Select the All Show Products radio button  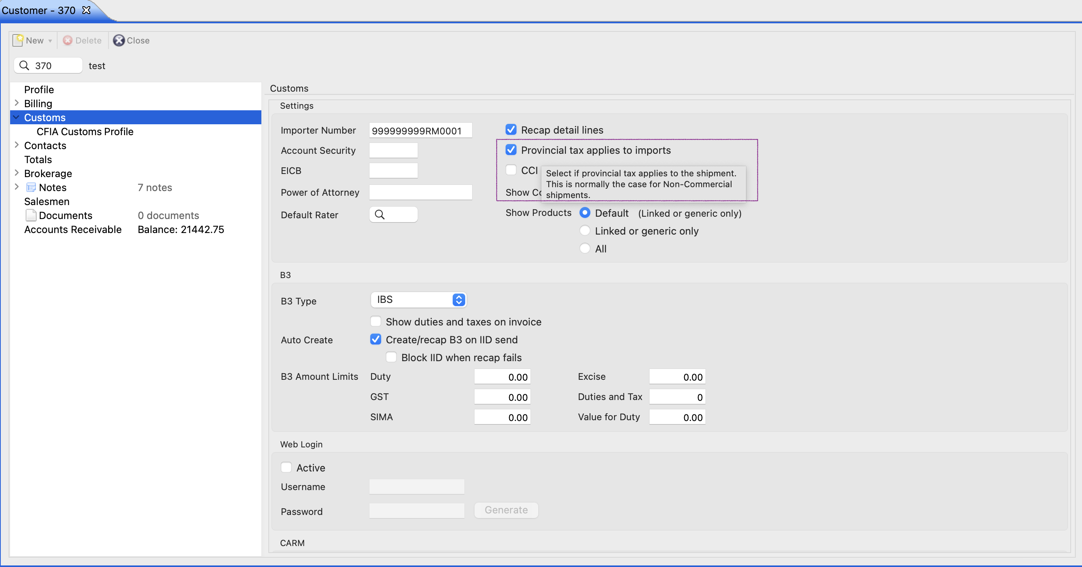(x=585, y=248)
